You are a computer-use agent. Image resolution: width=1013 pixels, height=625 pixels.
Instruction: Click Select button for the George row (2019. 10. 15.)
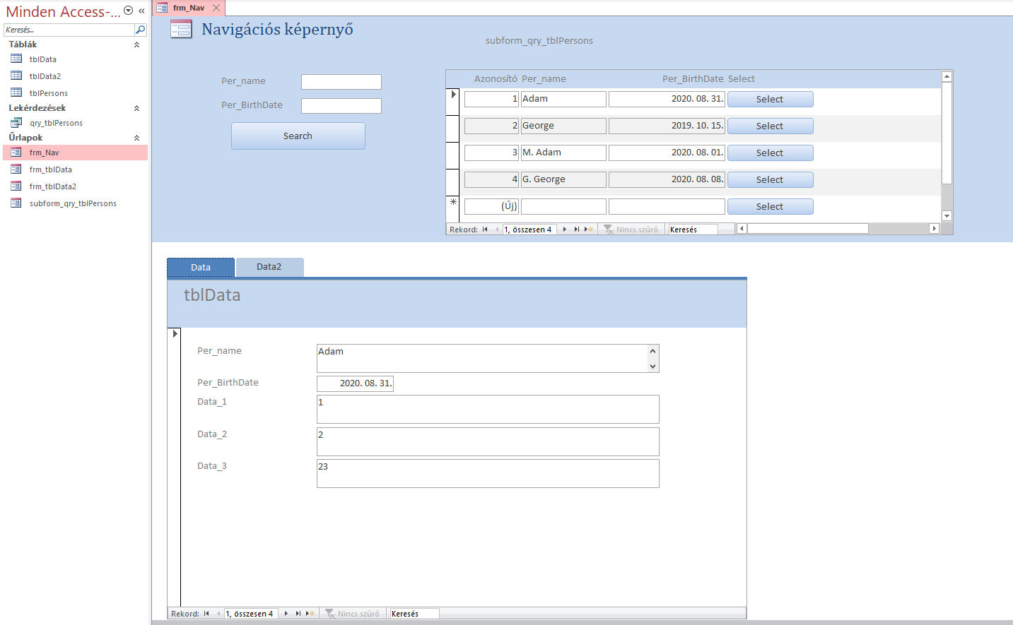pyautogui.click(x=770, y=126)
